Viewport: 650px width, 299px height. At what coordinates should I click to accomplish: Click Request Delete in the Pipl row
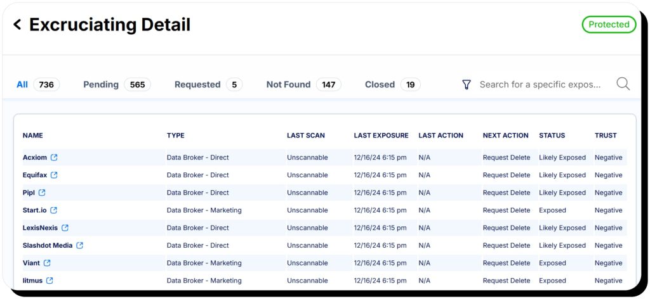tap(507, 193)
